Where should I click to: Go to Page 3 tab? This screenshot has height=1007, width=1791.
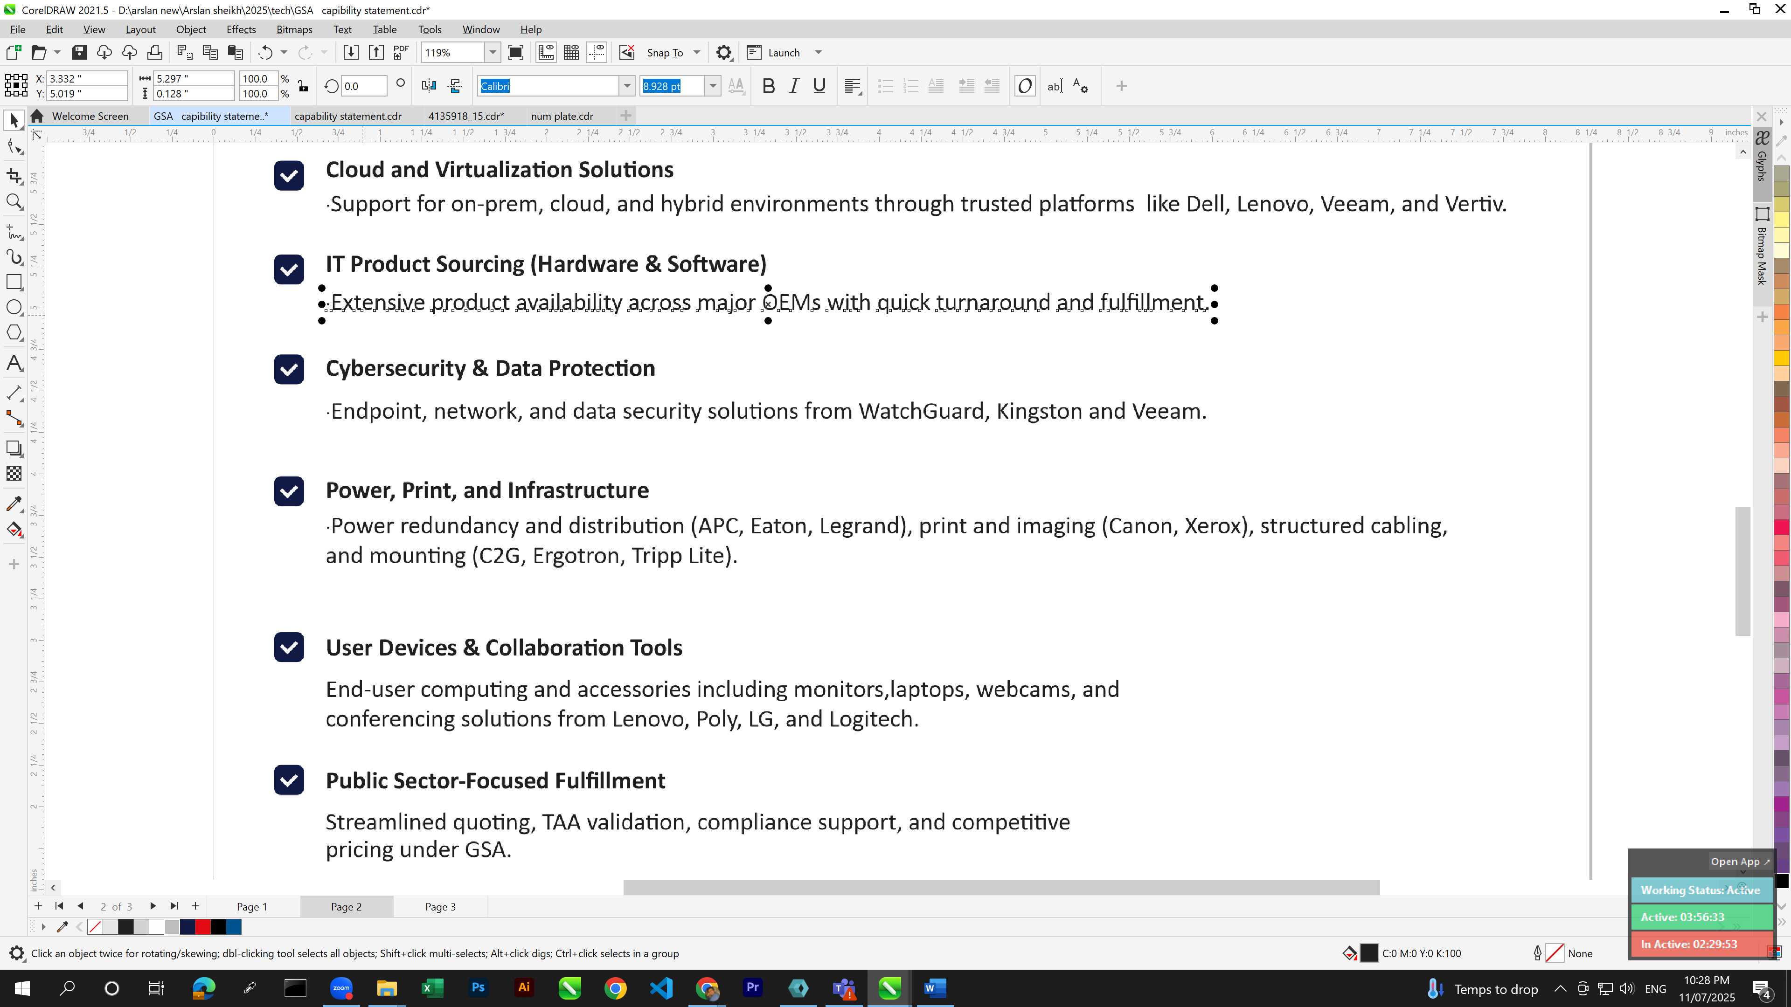[x=440, y=906]
